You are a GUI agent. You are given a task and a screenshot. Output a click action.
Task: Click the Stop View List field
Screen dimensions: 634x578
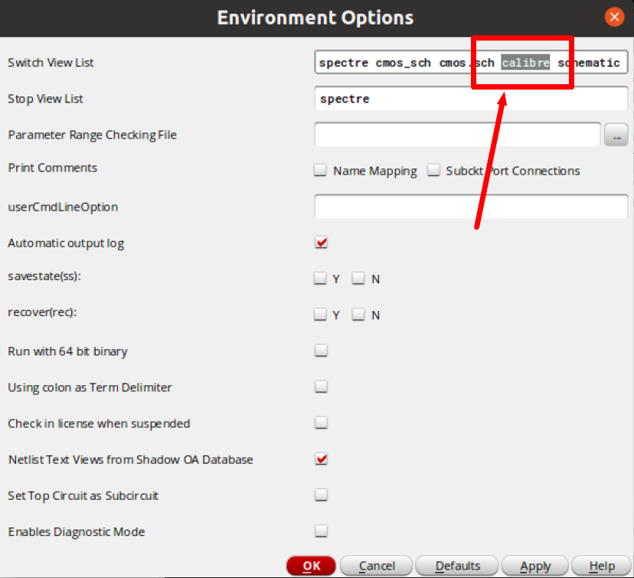[x=471, y=98]
